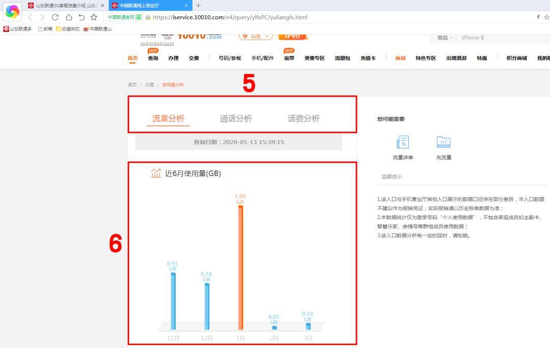Click the browser forward arrow
The height and width of the screenshot is (348, 550).
coord(42,17)
